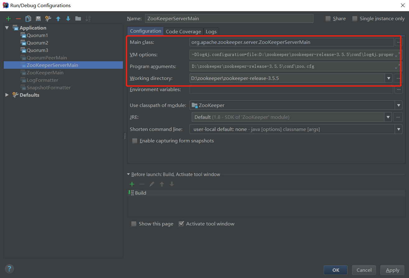Click the Copy Configuration icon

pyautogui.click(x=28, y=19)
